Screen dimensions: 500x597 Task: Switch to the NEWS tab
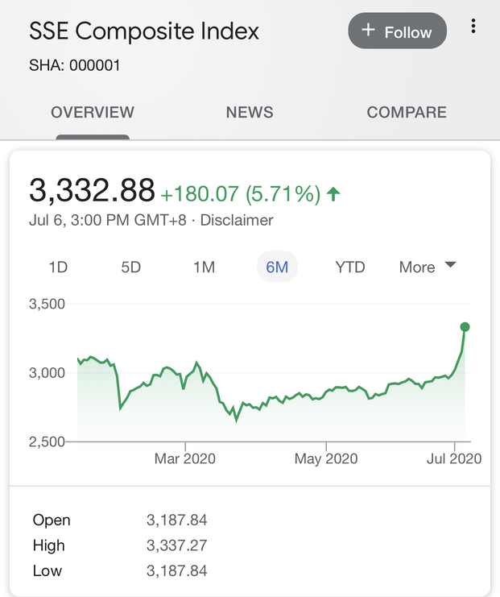click(x=250, y=113)
